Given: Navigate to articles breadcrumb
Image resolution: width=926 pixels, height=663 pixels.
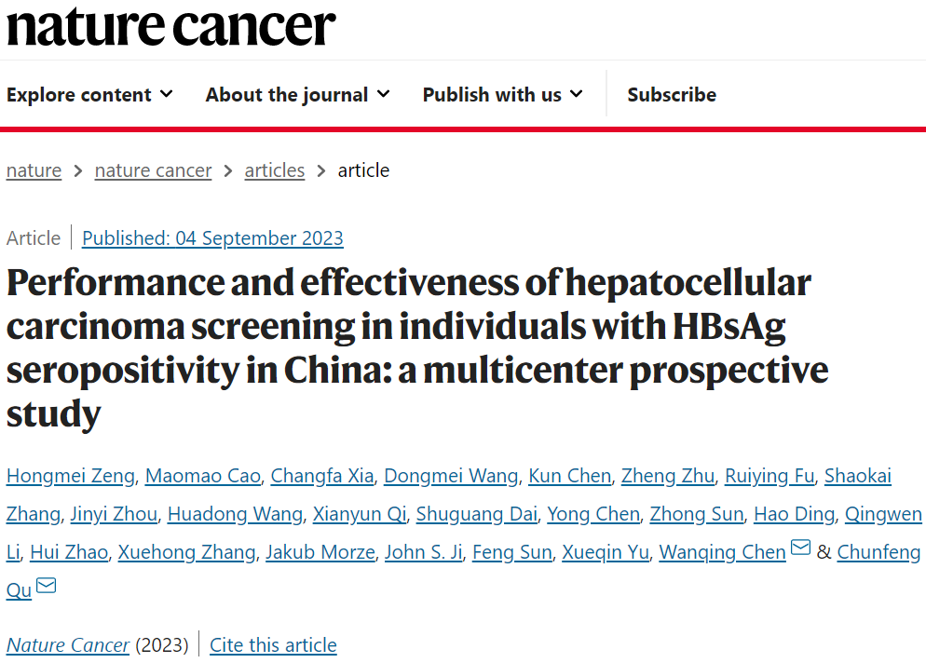Looking at the screenshot, I should (275, 170).
